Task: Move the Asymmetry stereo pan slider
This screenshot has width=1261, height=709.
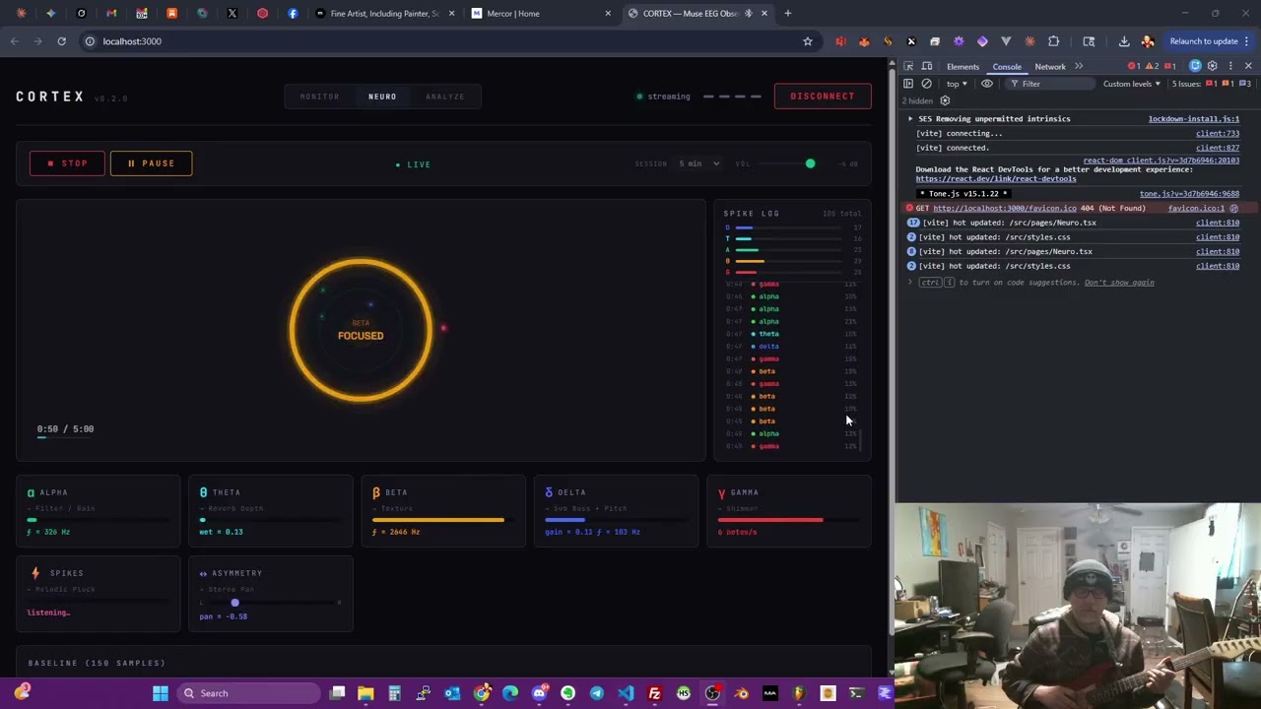Action: tap(234, 603)
